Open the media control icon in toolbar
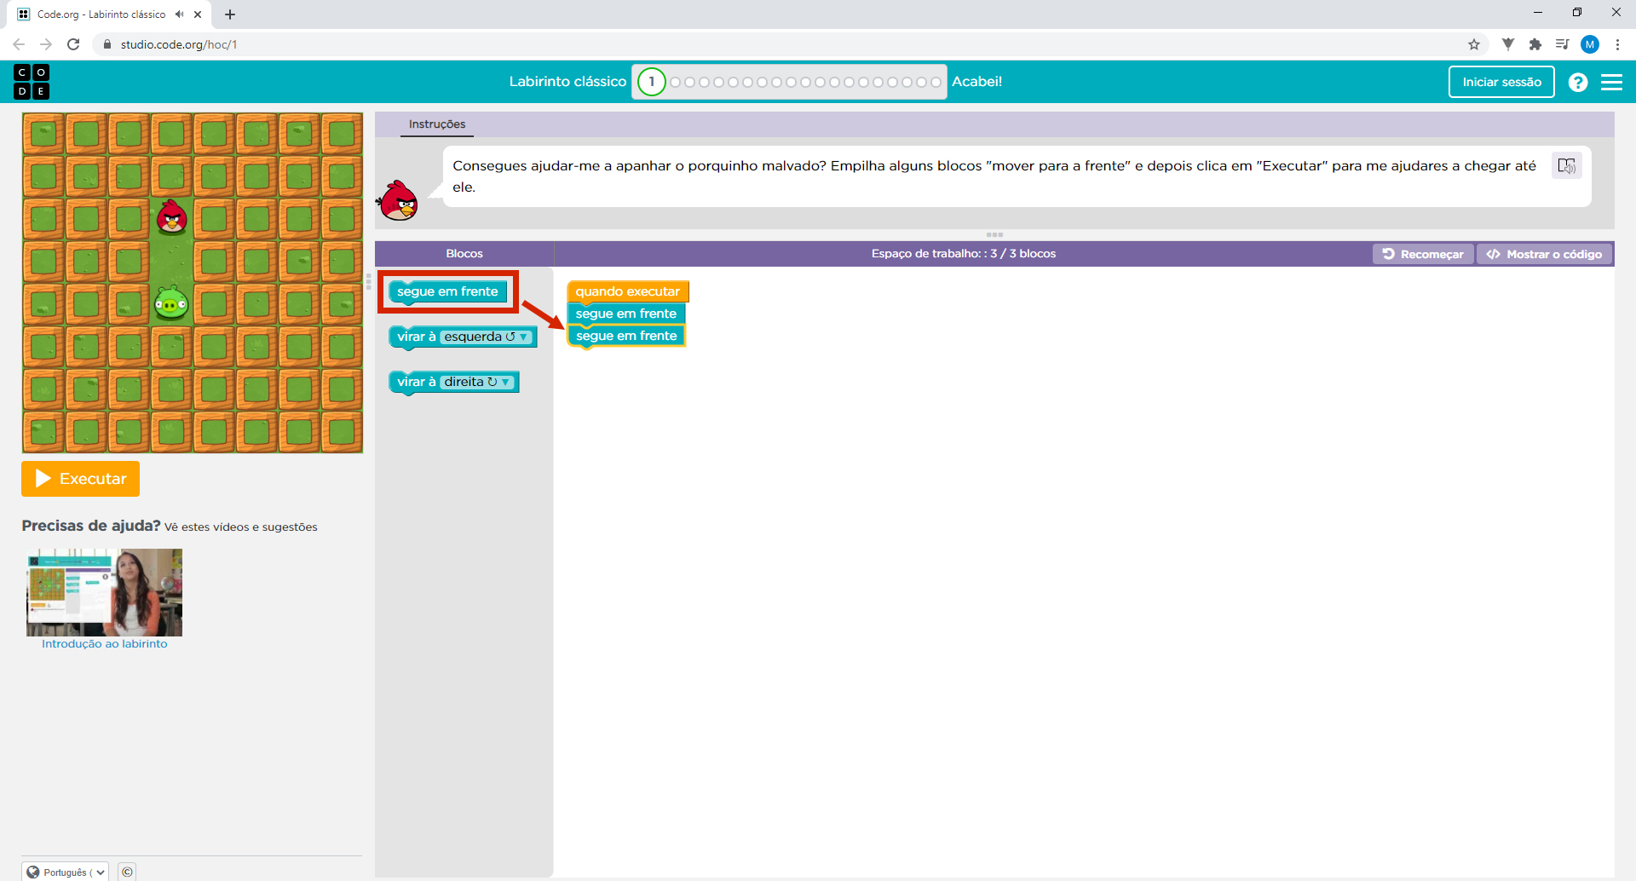 [1562, 44]
